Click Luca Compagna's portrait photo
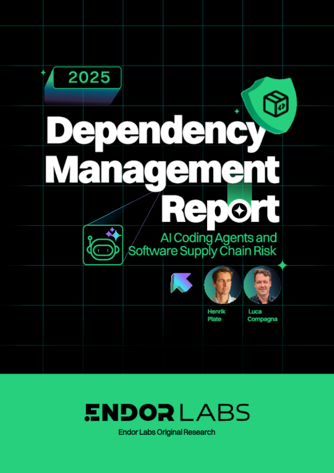Image resolution: width=334 pixels, height=473 pixels. click(263, 285)
